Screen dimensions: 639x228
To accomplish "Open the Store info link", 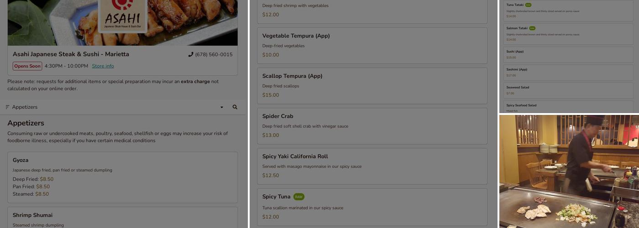I will [103, 66].
